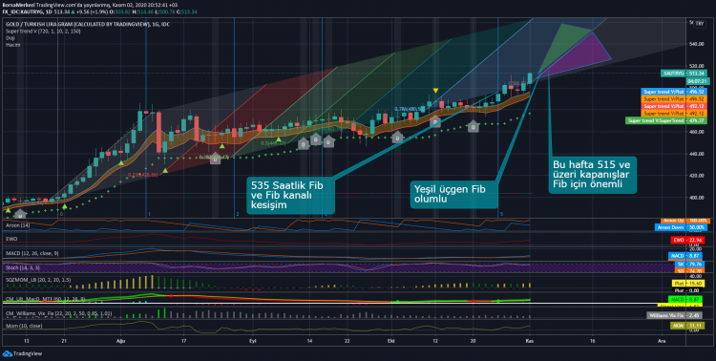716x361 pixels.
Task: Click the 'Yeşil üçgen Fib olumlu' annotation box
Action: coord(453,194)
